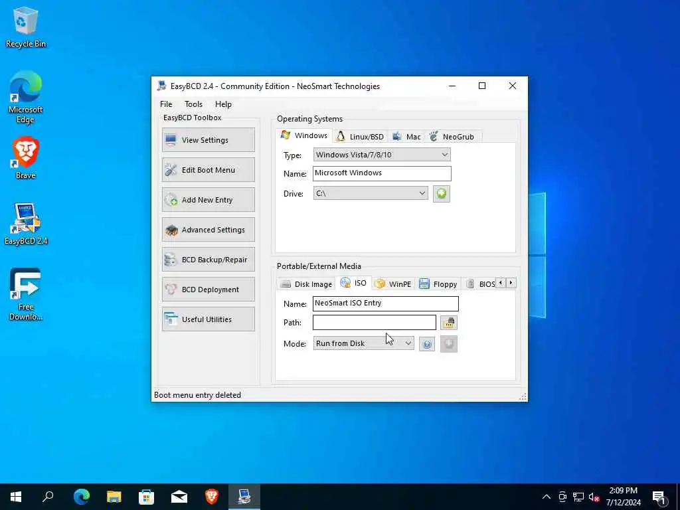Click the EasyBCD taskbar button
The image size is (680, 510).
(244, 497)
